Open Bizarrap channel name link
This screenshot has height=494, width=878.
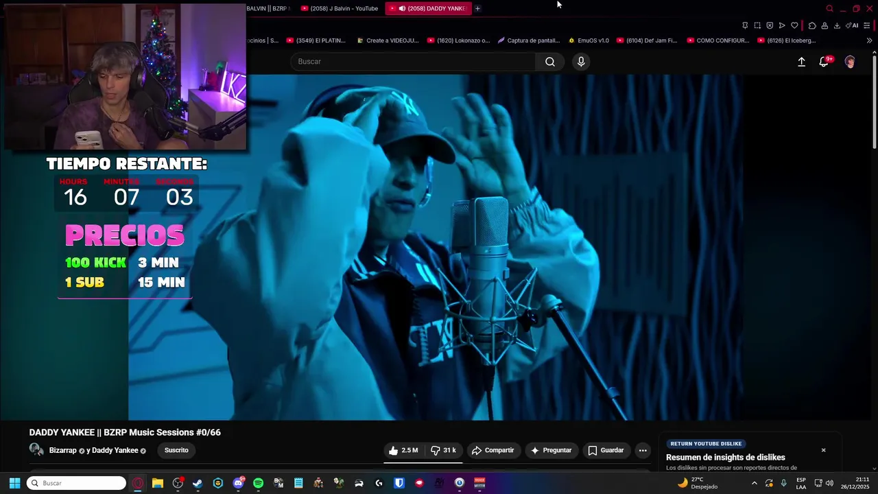63,450
